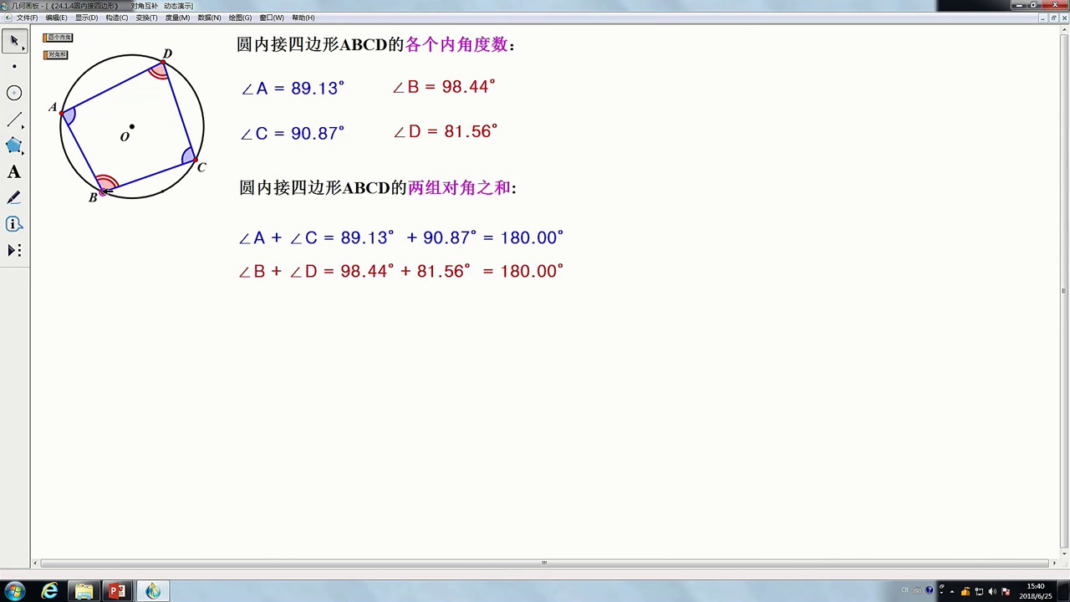The height and width of the screenshot is (602, 1070).
Task: Open the 度量(M) menu
Action: (177, 18)
